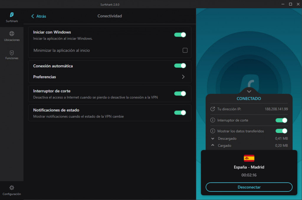Open Funciones shield icon in sidebar

pos(12,53)
